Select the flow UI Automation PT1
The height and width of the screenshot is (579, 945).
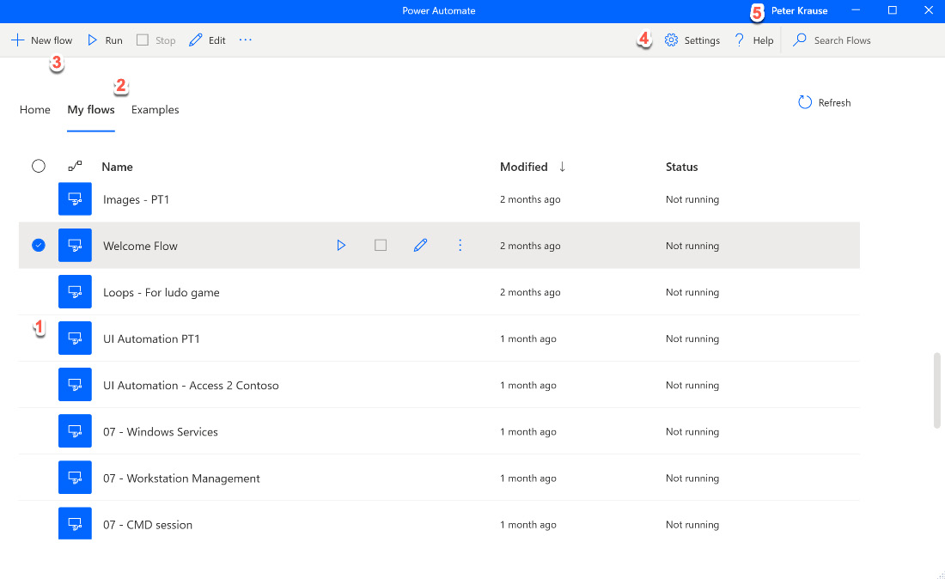pyautogui.click(x=151, y=338)
